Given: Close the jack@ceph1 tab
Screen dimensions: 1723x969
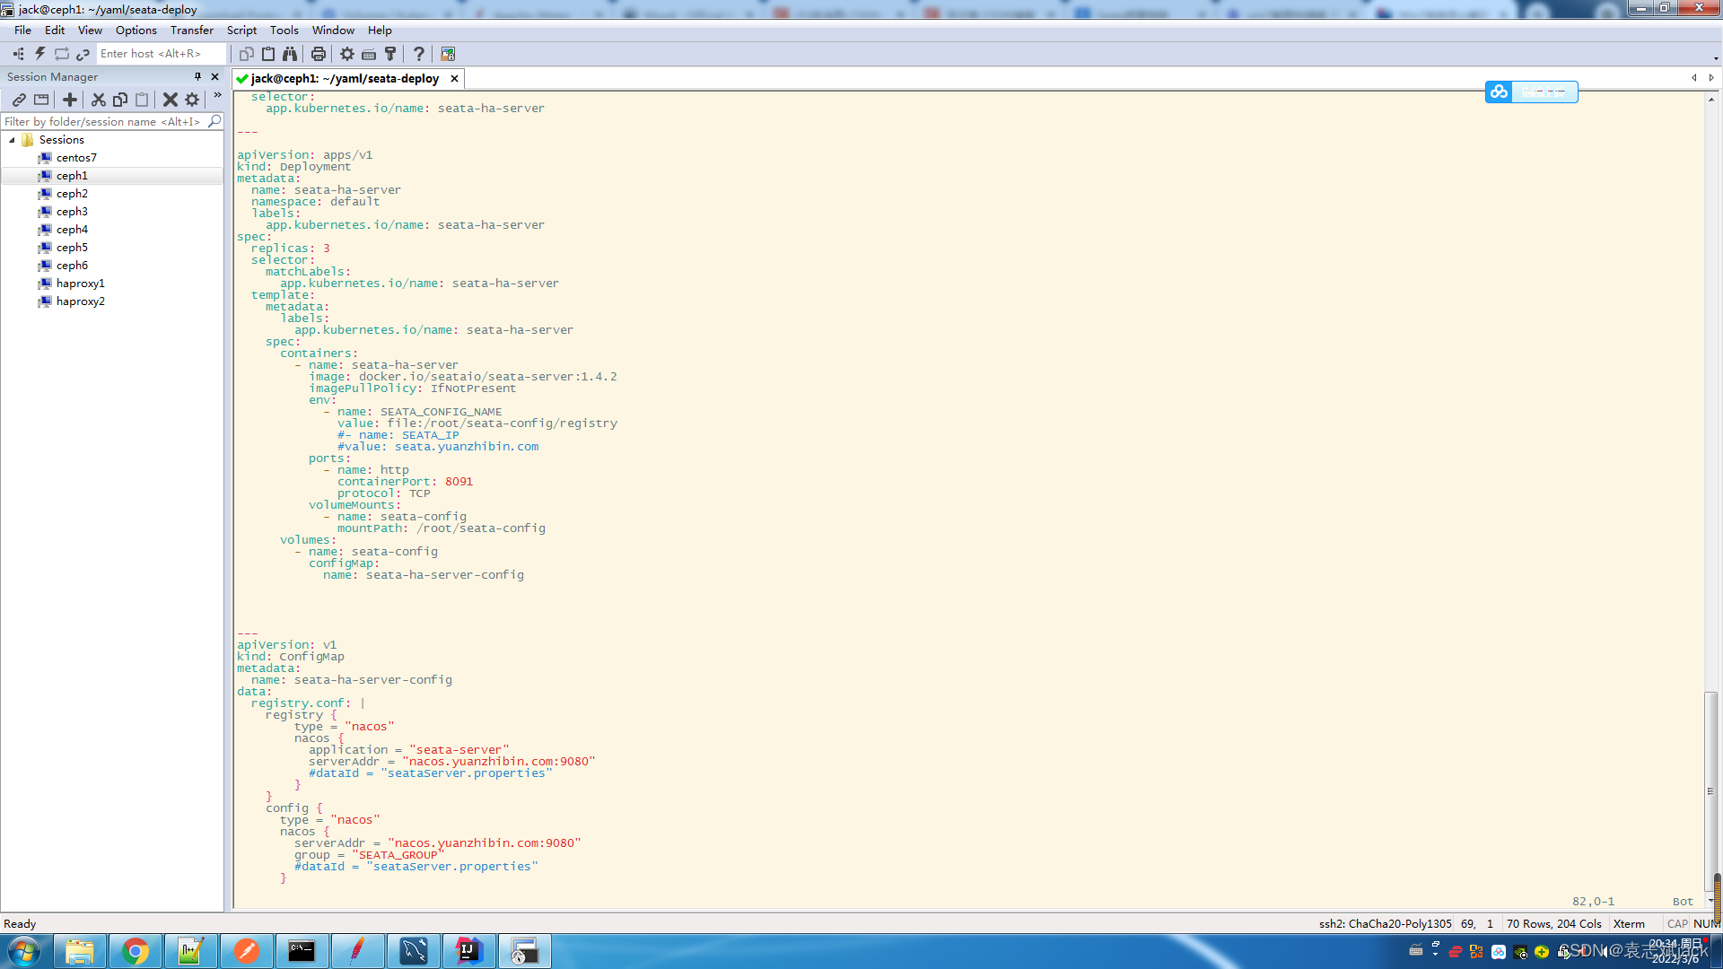Looking at the screenshot, I should pyautogui.click(x=455, y=79).
